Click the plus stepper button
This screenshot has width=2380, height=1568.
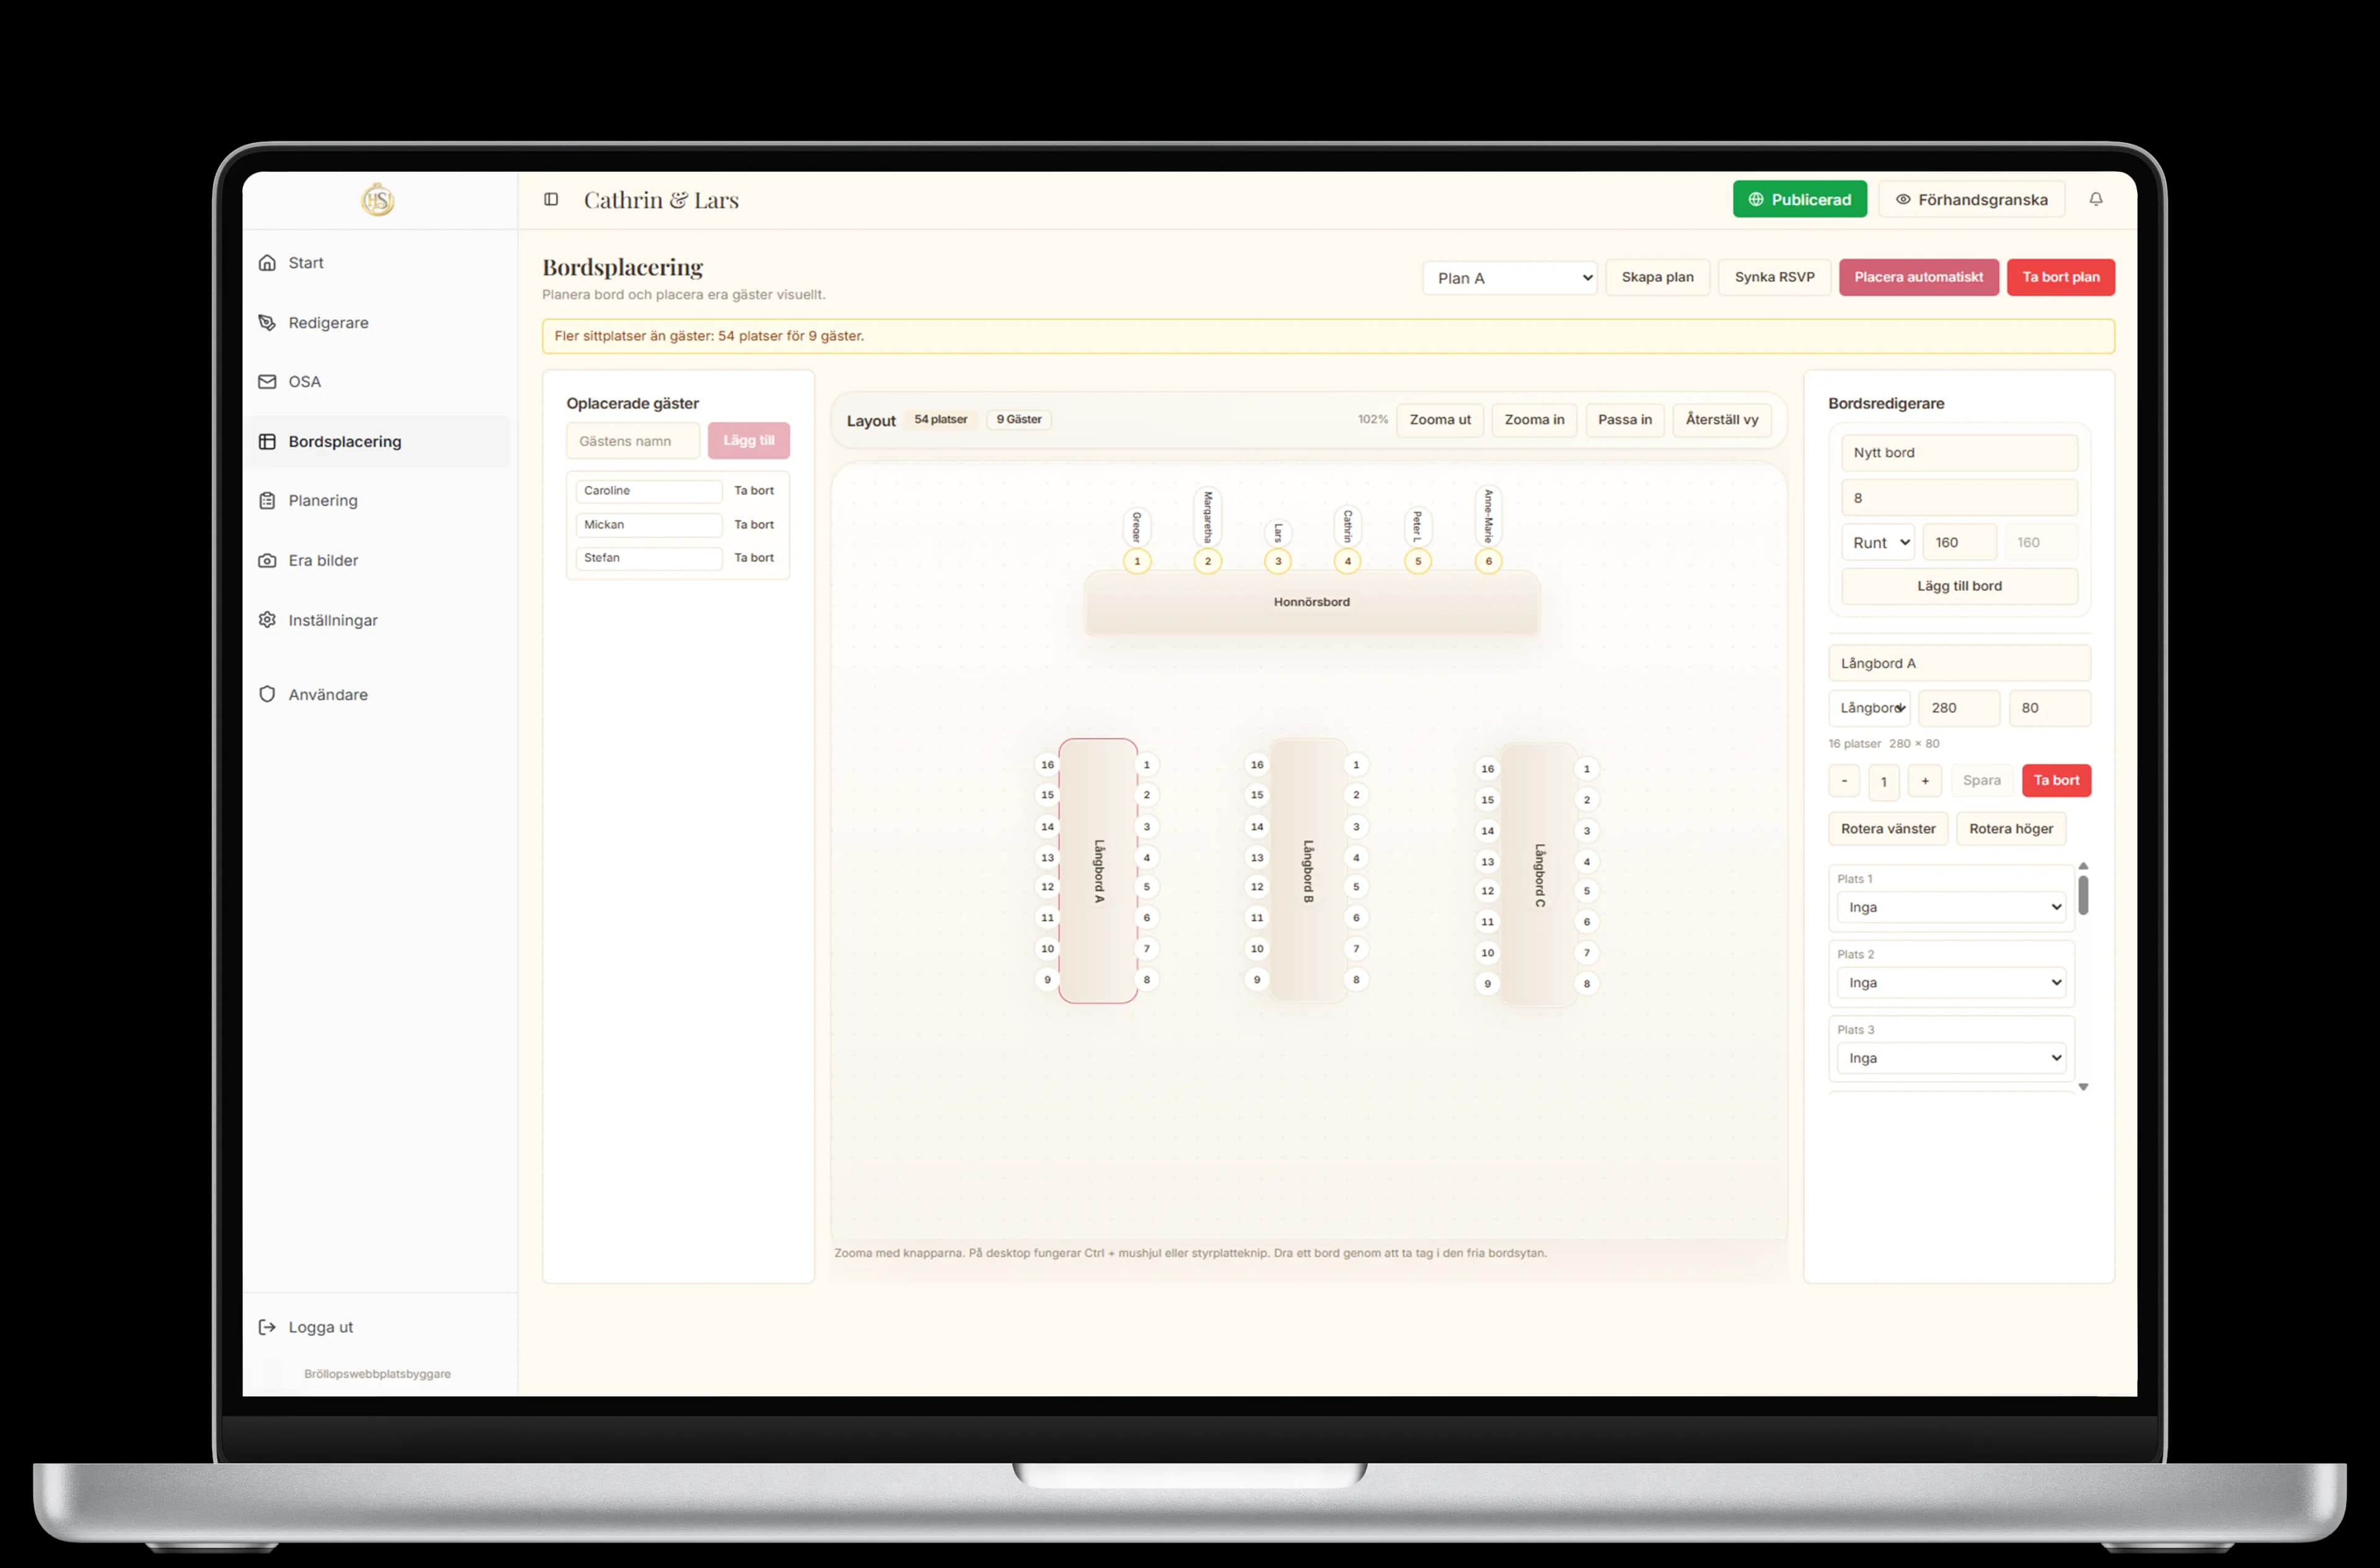pyautogui.click(x=1925, y=781)
